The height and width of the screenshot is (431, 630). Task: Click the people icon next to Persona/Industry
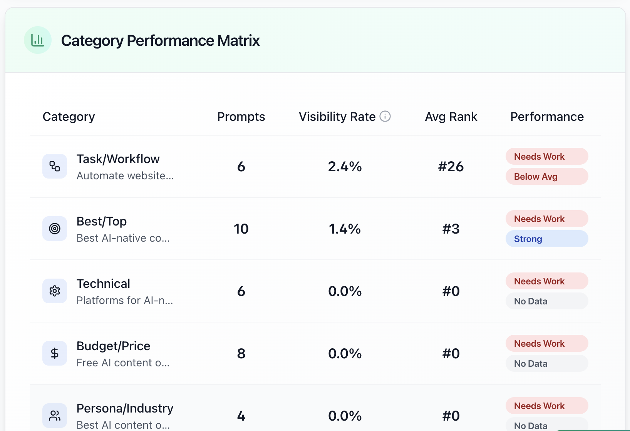pyautogui.click(x=54, y=416)
